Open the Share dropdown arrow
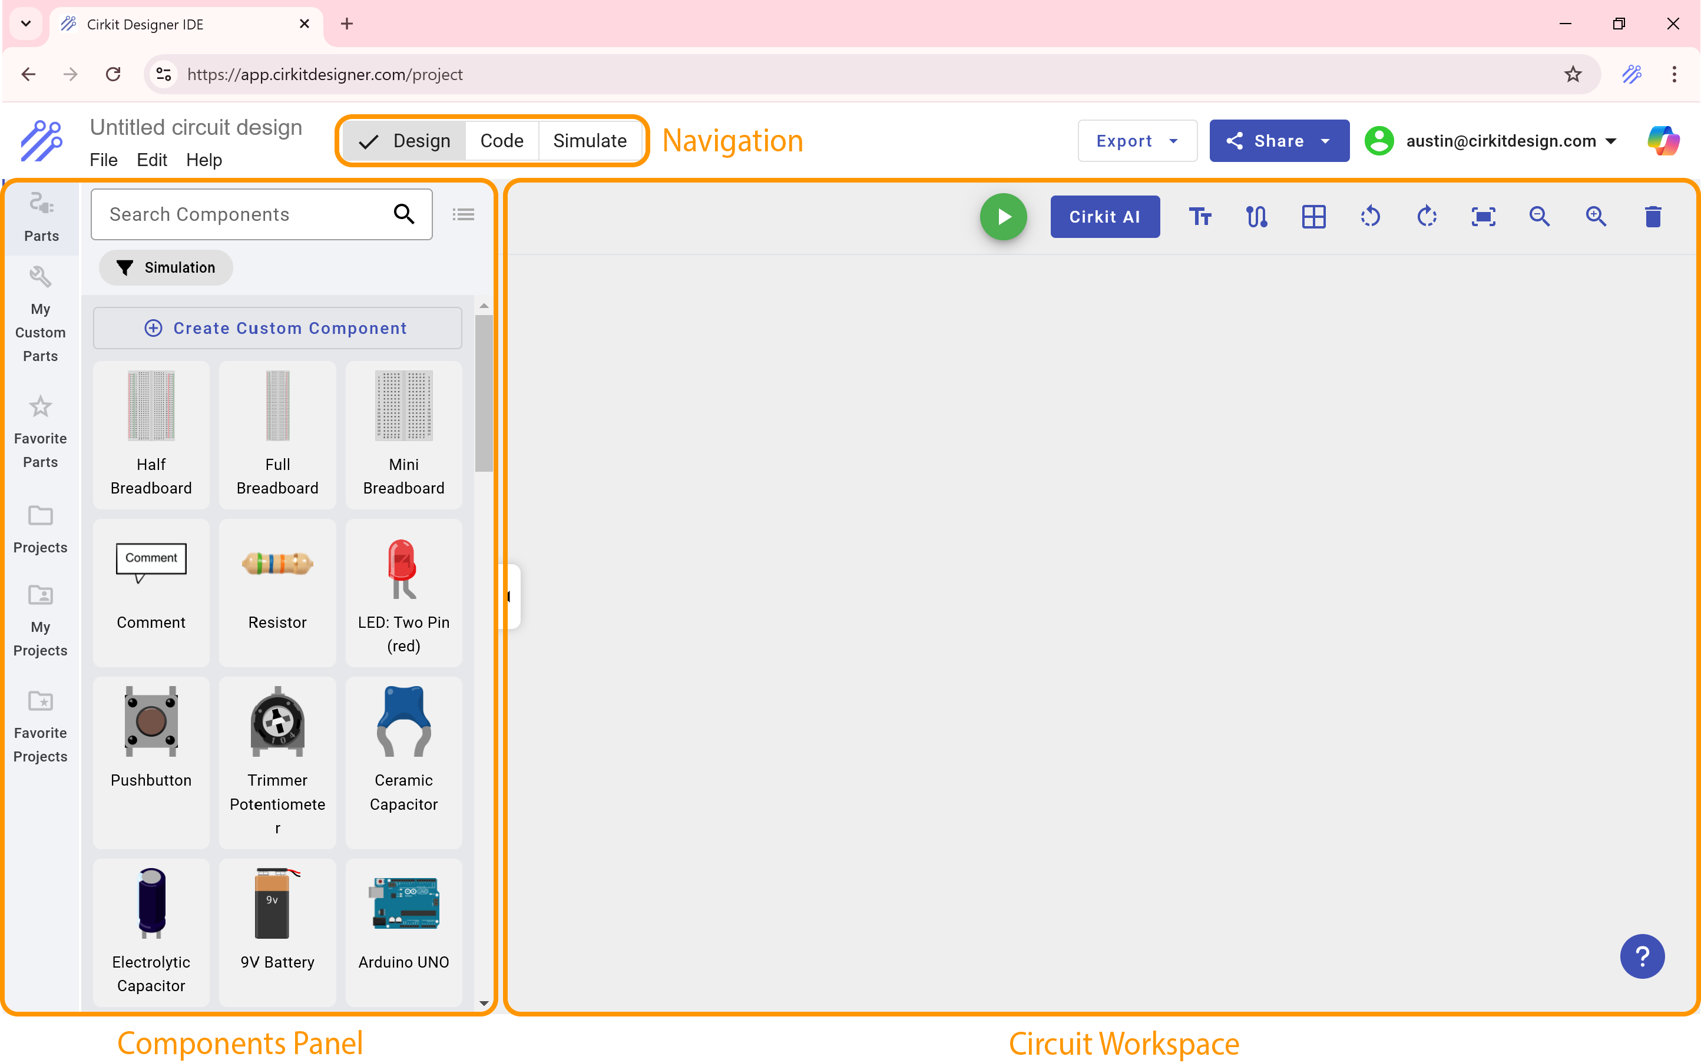The height and width of the screenshot is (1063, 1701). (1326, 141)
